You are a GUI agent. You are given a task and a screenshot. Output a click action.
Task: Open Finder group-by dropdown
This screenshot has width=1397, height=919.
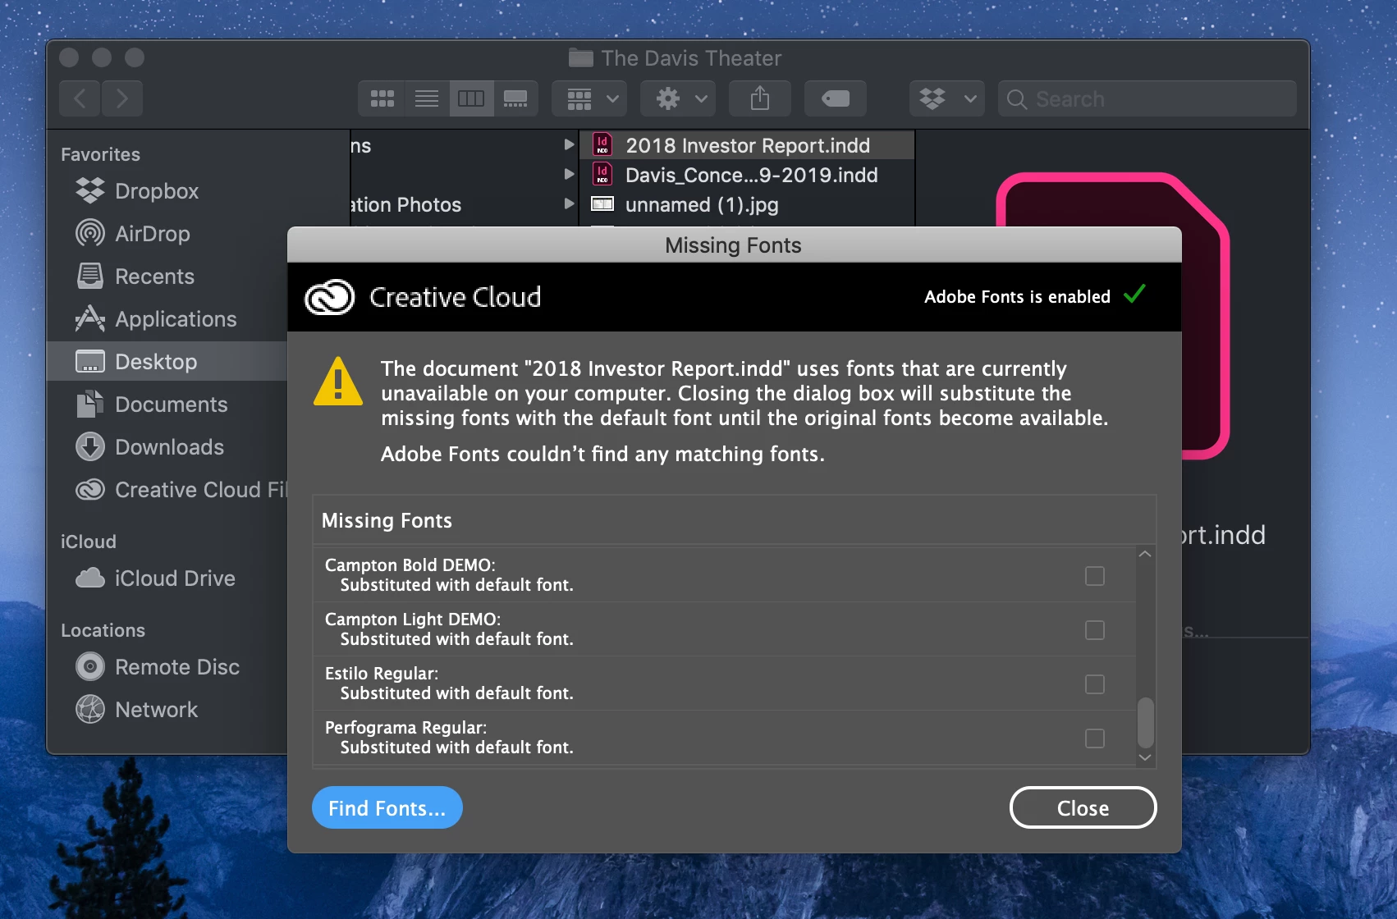click(x=590, y=98)
